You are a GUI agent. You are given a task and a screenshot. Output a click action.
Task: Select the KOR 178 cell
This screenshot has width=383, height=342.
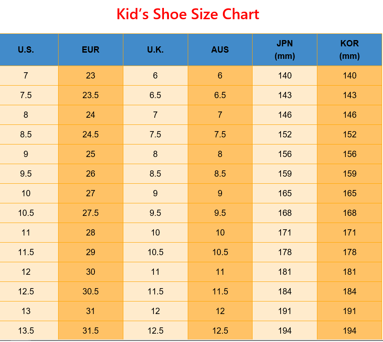click(350, 252)
